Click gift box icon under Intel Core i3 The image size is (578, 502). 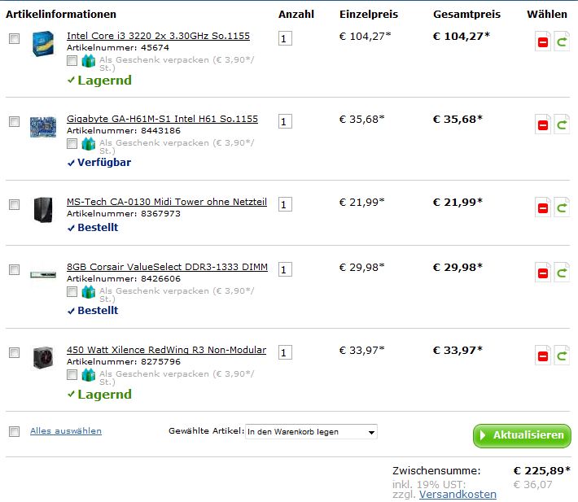pyautogui.click(x=89, y=60)
